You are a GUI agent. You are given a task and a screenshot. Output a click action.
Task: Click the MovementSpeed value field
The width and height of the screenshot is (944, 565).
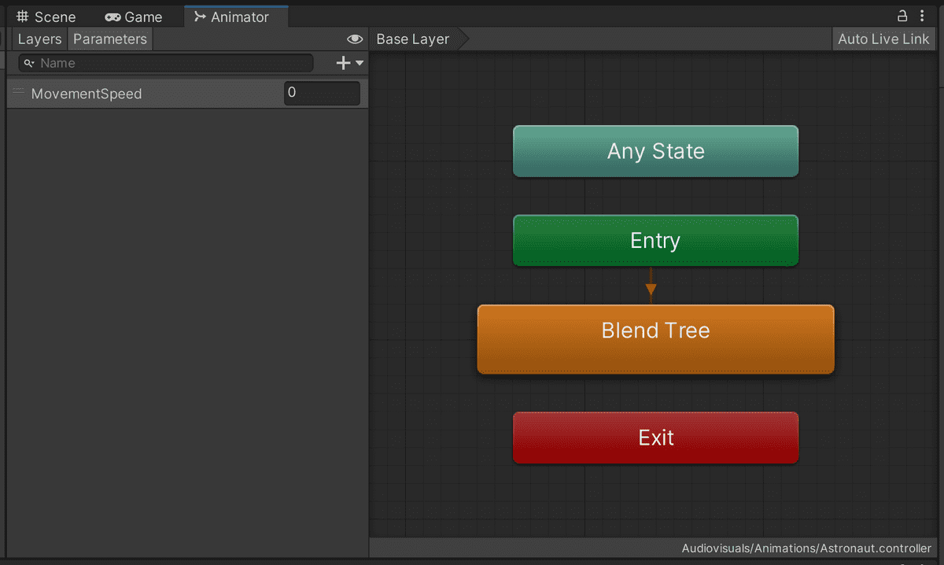[321, 93]
